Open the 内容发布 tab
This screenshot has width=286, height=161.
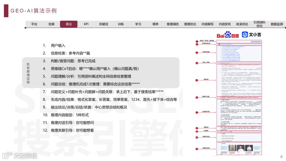(x=225, y=24)
